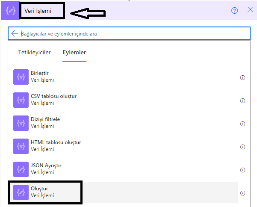The image size is (257, 207).
Task: Choose JSON Ayrıştır action label
Action: click(46, 166)
